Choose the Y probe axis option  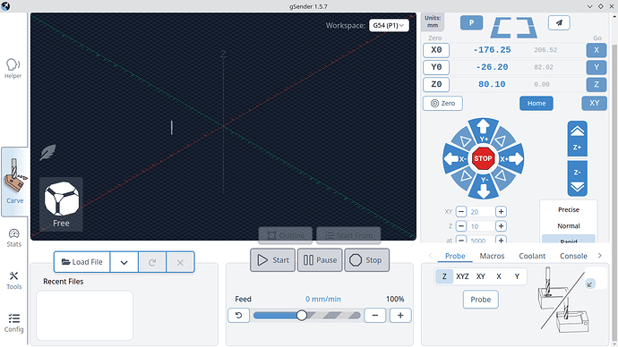[x=517, y=276]
